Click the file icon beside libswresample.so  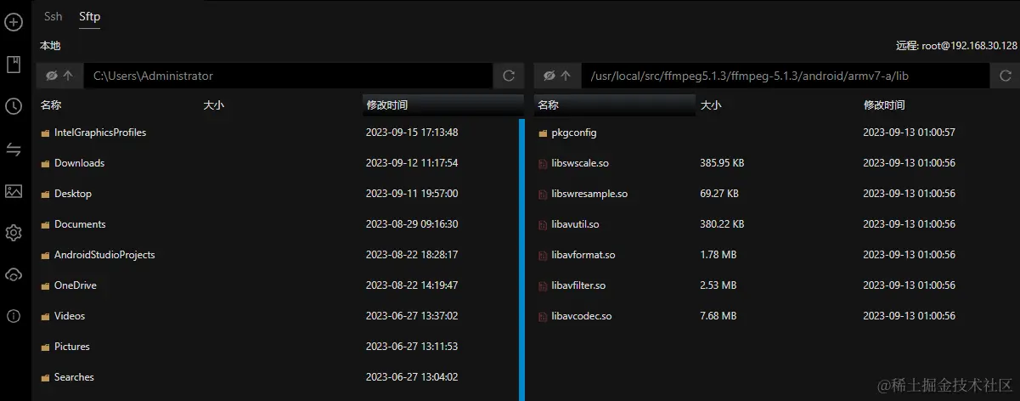click(544, 195)
